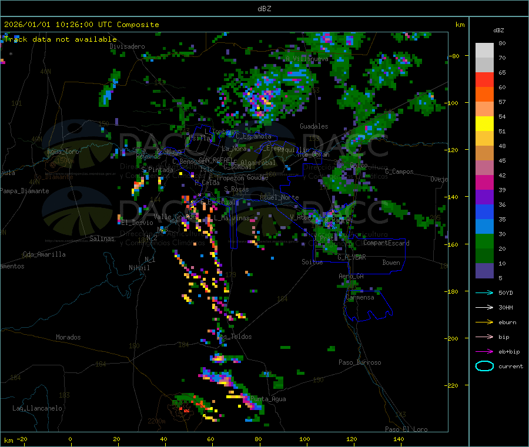Click the 'S_Pintada' map label

pyautogui.click(x=157, y=170)
